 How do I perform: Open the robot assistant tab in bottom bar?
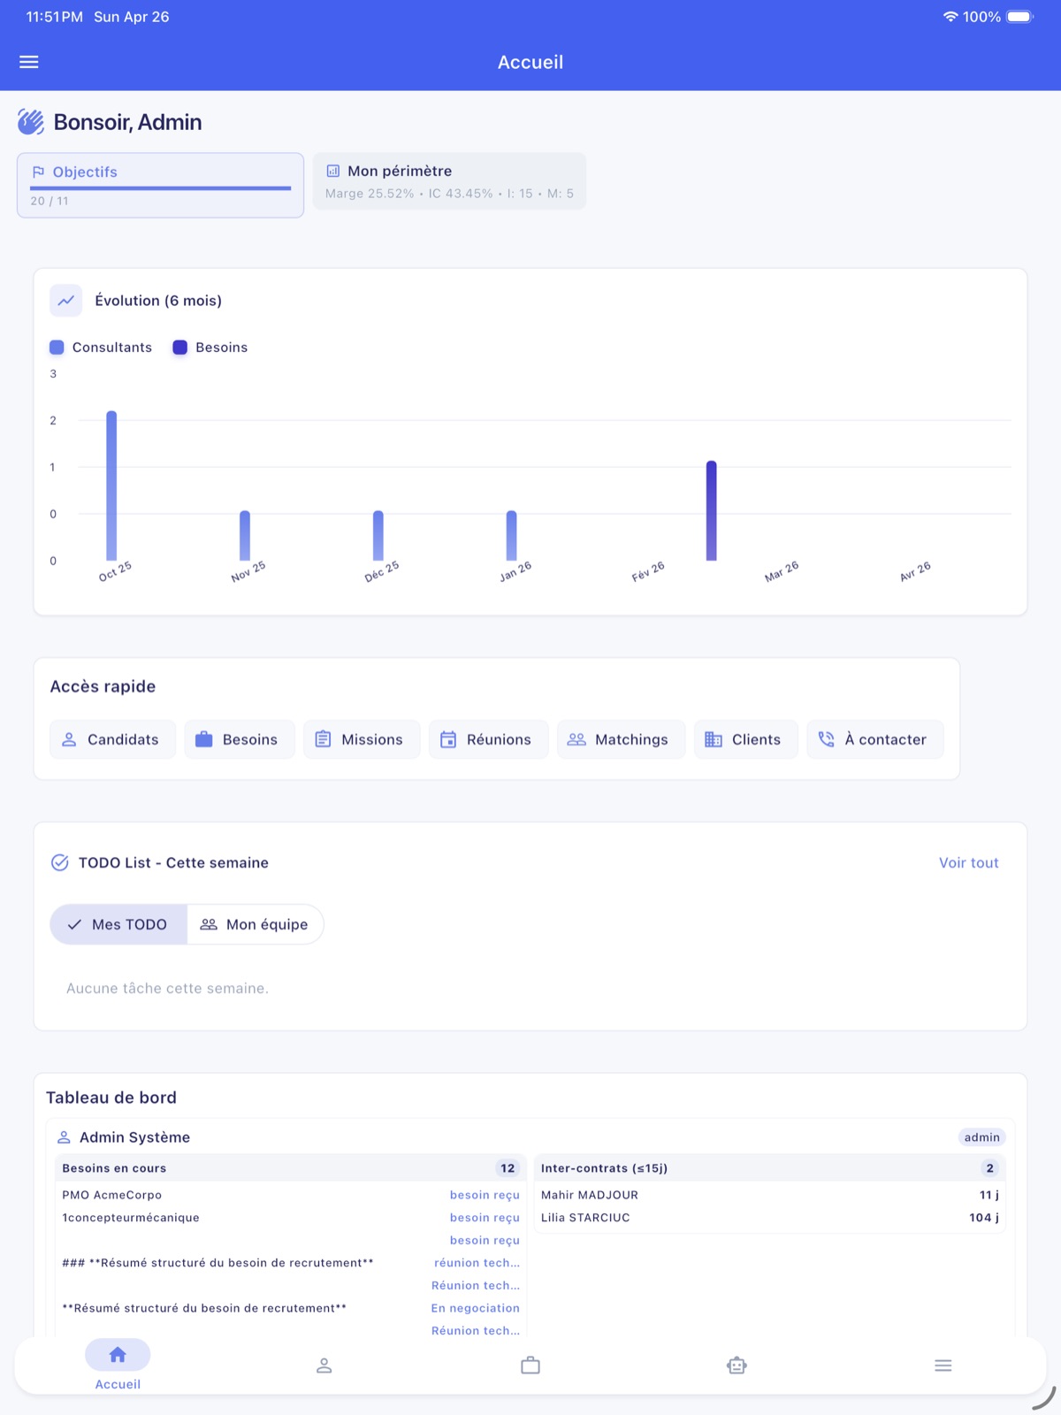click(737, 1365)
